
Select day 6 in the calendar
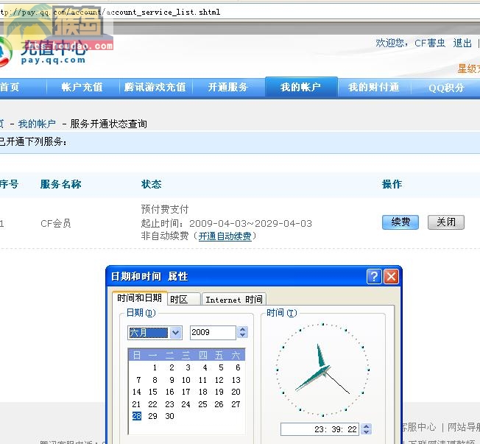click(x=238, y=367)
